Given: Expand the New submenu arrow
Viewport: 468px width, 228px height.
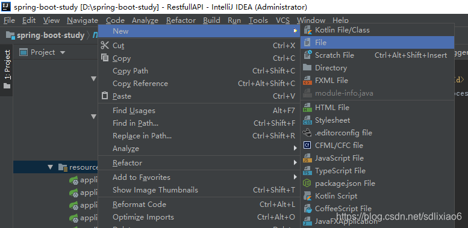Looking at the screenshot, I should coord(295,31).
